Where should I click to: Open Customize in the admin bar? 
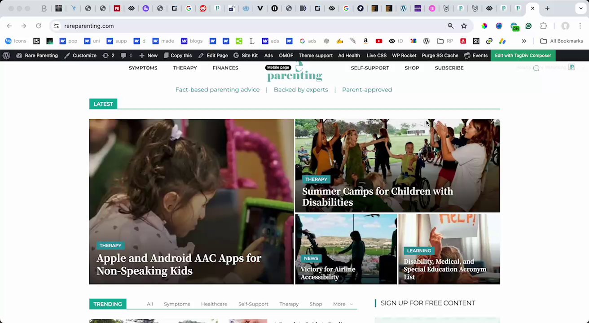80,56
